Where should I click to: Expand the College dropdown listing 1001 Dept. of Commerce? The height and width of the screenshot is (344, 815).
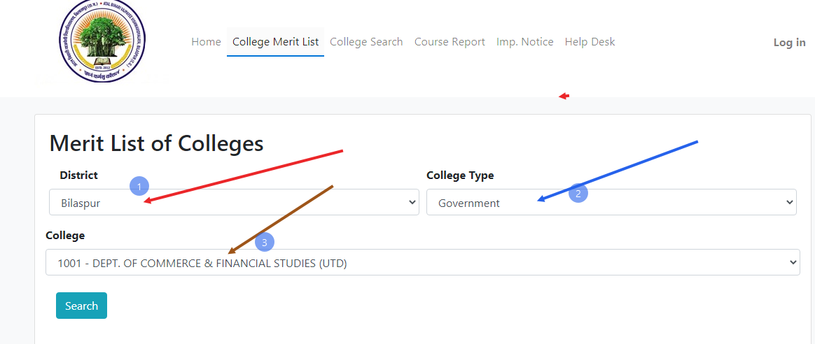[422, 263]
